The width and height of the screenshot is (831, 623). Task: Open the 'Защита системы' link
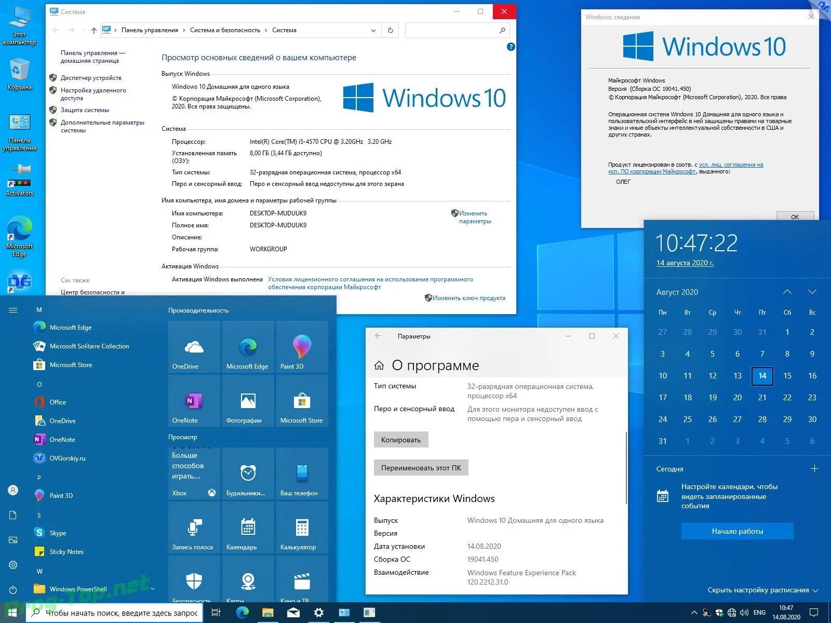pos(85,110)
